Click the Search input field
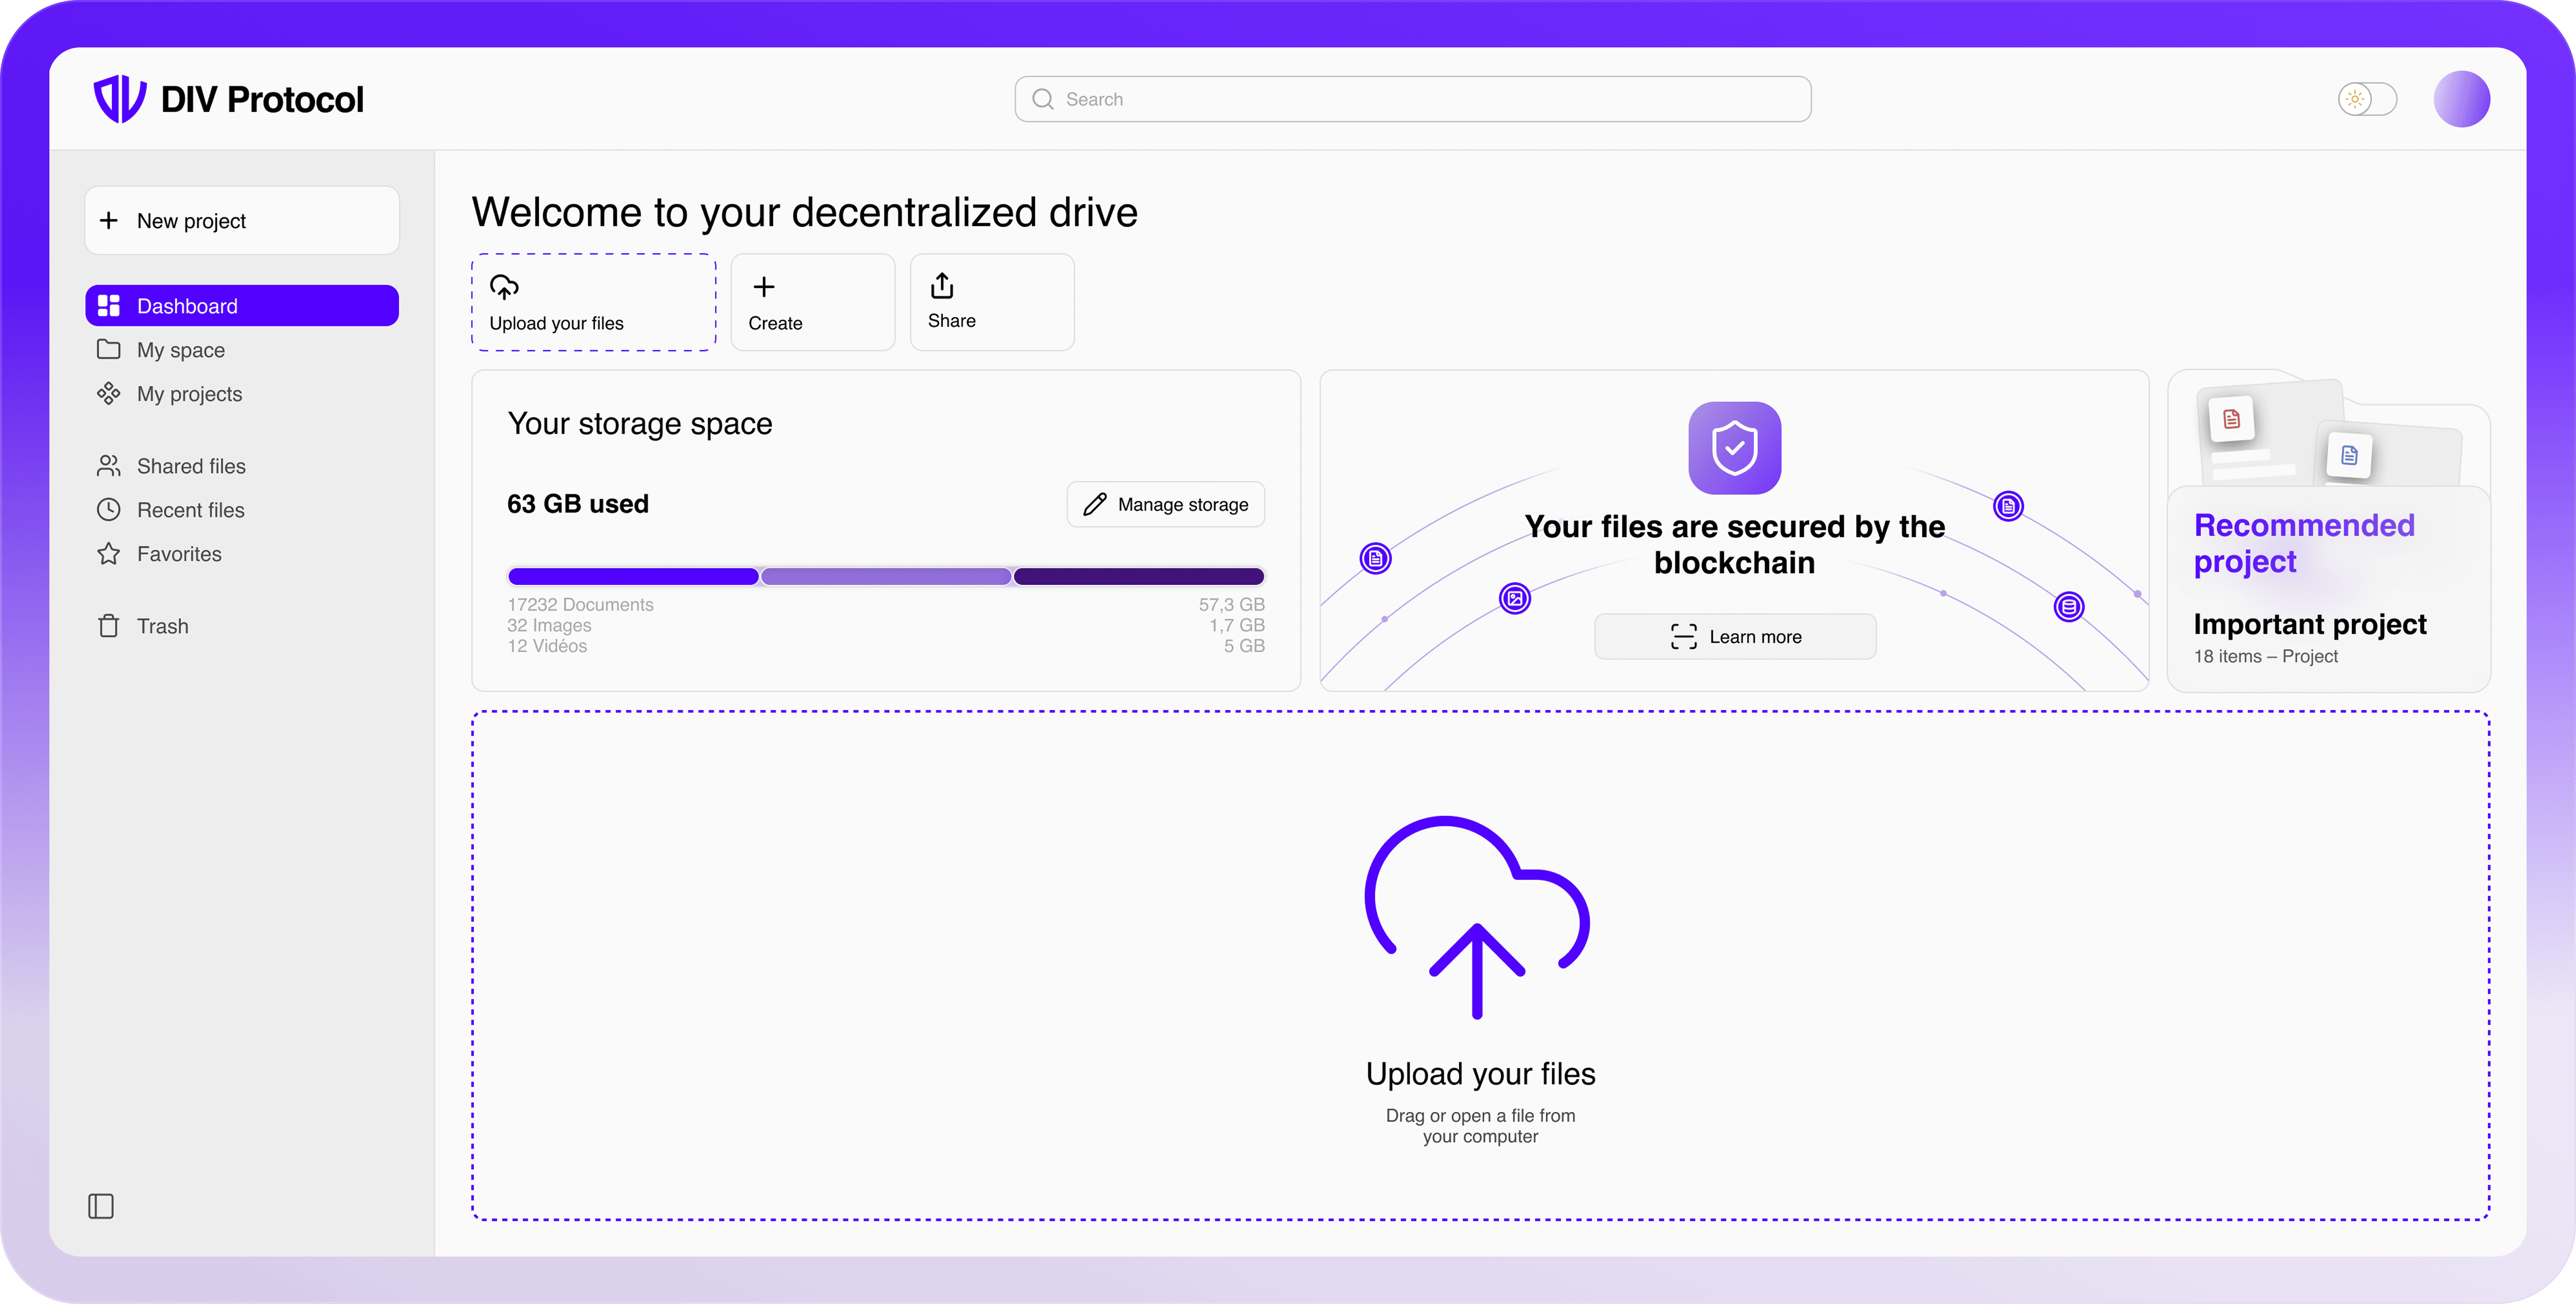 pyautogui.click(x=1411, y=98)
